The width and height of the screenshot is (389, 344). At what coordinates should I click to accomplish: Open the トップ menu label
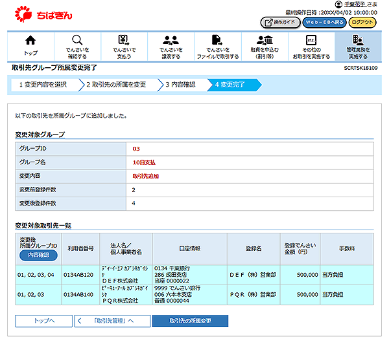(30, 53)
